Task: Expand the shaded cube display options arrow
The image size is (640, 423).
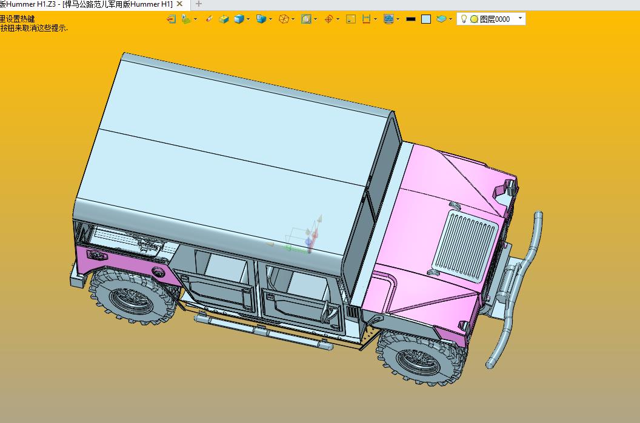Action: [248, 19]
